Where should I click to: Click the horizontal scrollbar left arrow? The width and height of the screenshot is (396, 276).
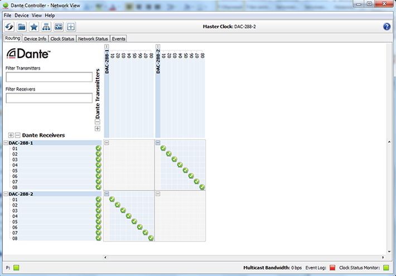[x=105, y=257]
